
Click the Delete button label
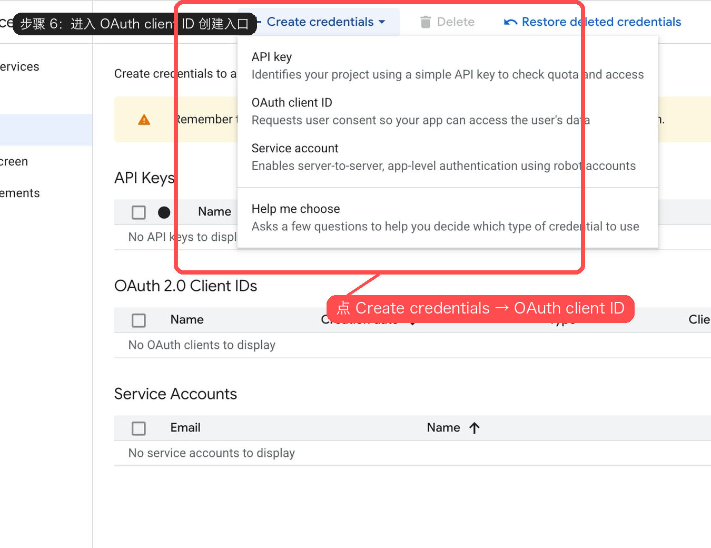point(456,22)
